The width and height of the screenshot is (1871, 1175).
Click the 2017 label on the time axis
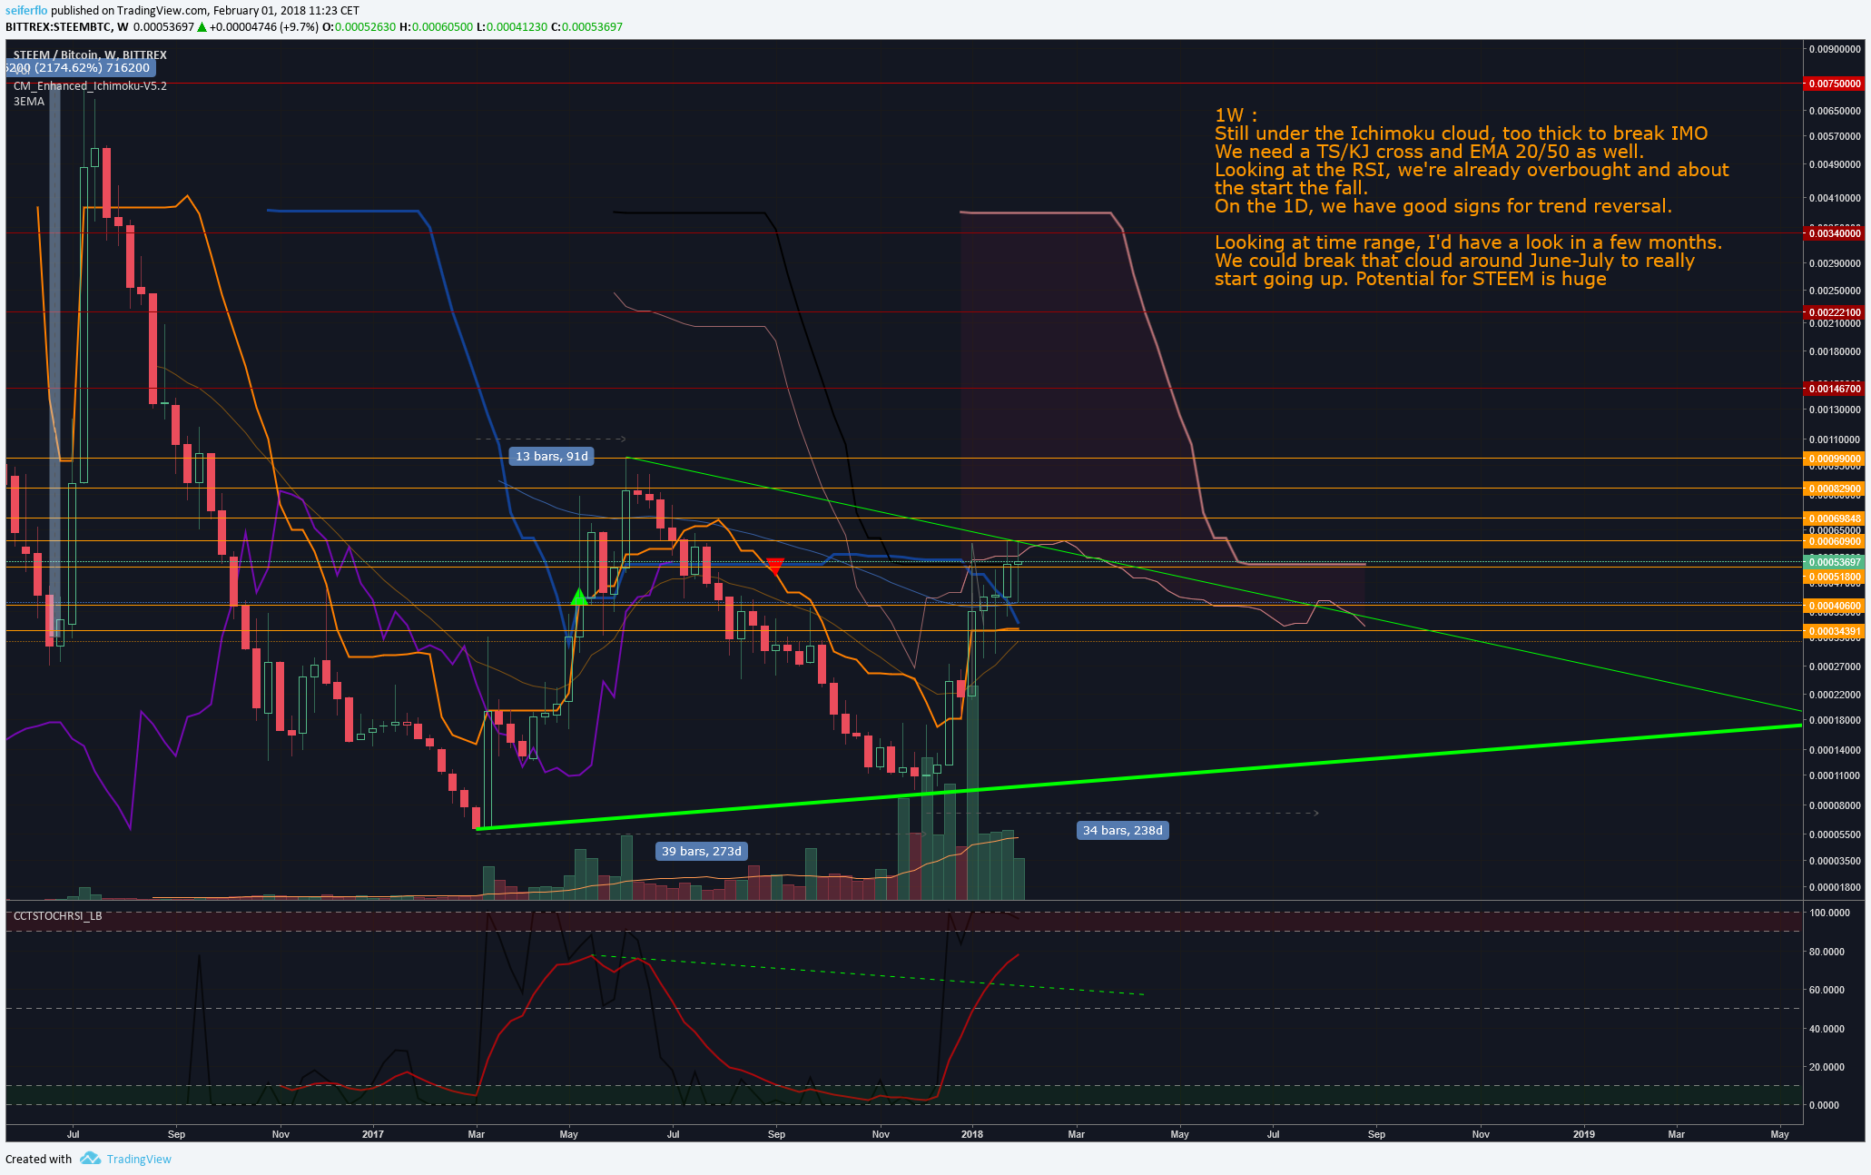[x=372, y=1133]
